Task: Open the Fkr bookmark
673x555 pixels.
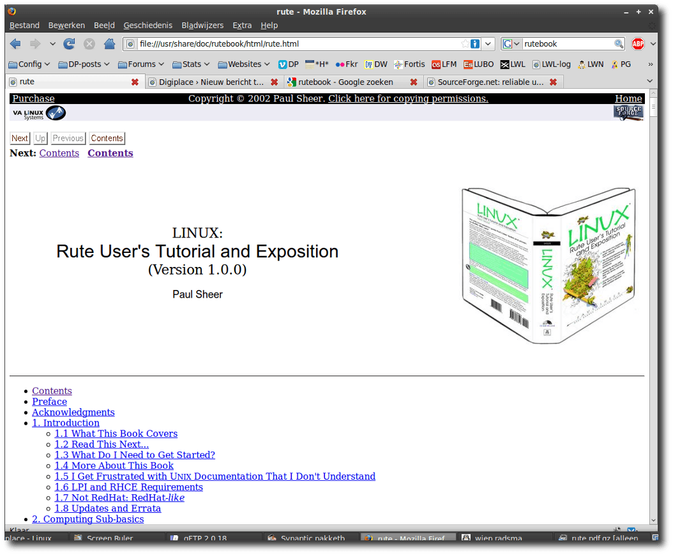Action: coord(347,65)
